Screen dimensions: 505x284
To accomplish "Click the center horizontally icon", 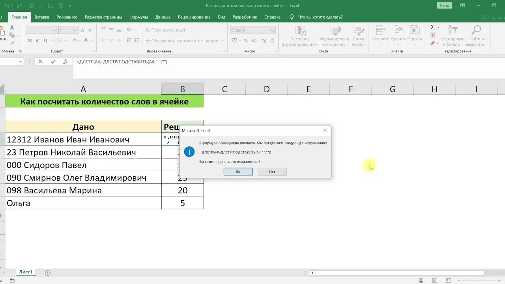I will [111, 41].
